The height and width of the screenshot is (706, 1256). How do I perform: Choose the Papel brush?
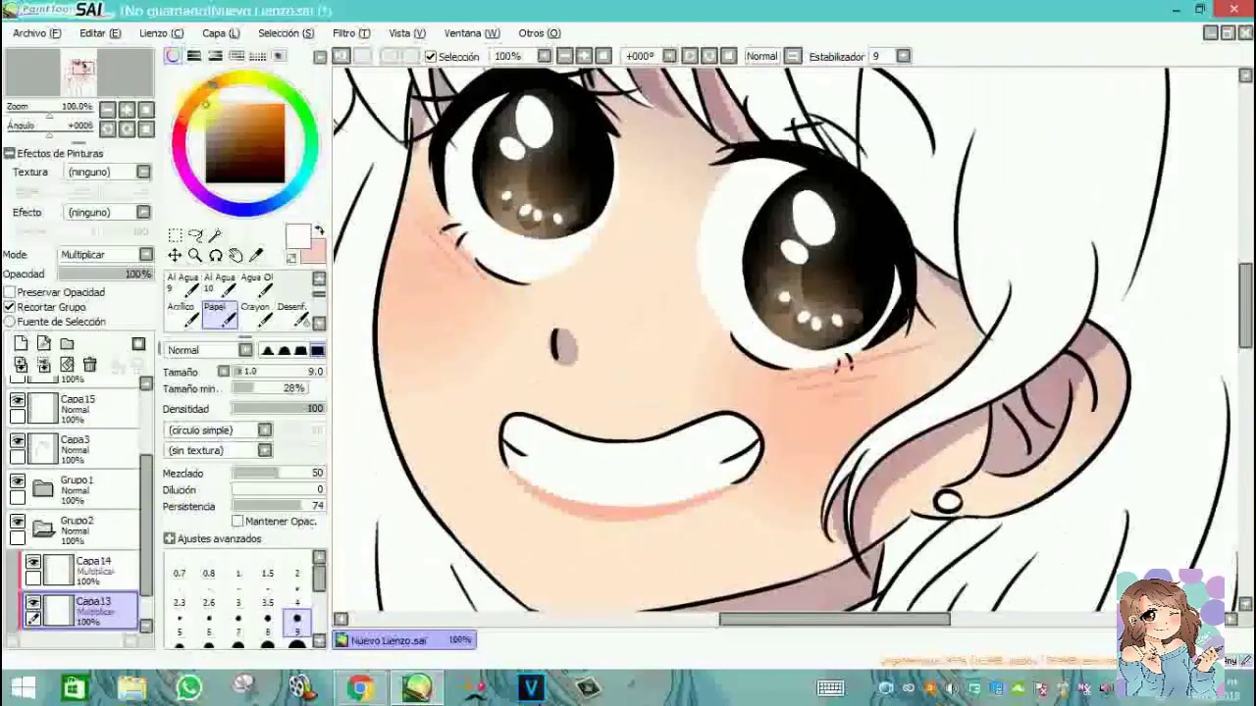[219, 315]
